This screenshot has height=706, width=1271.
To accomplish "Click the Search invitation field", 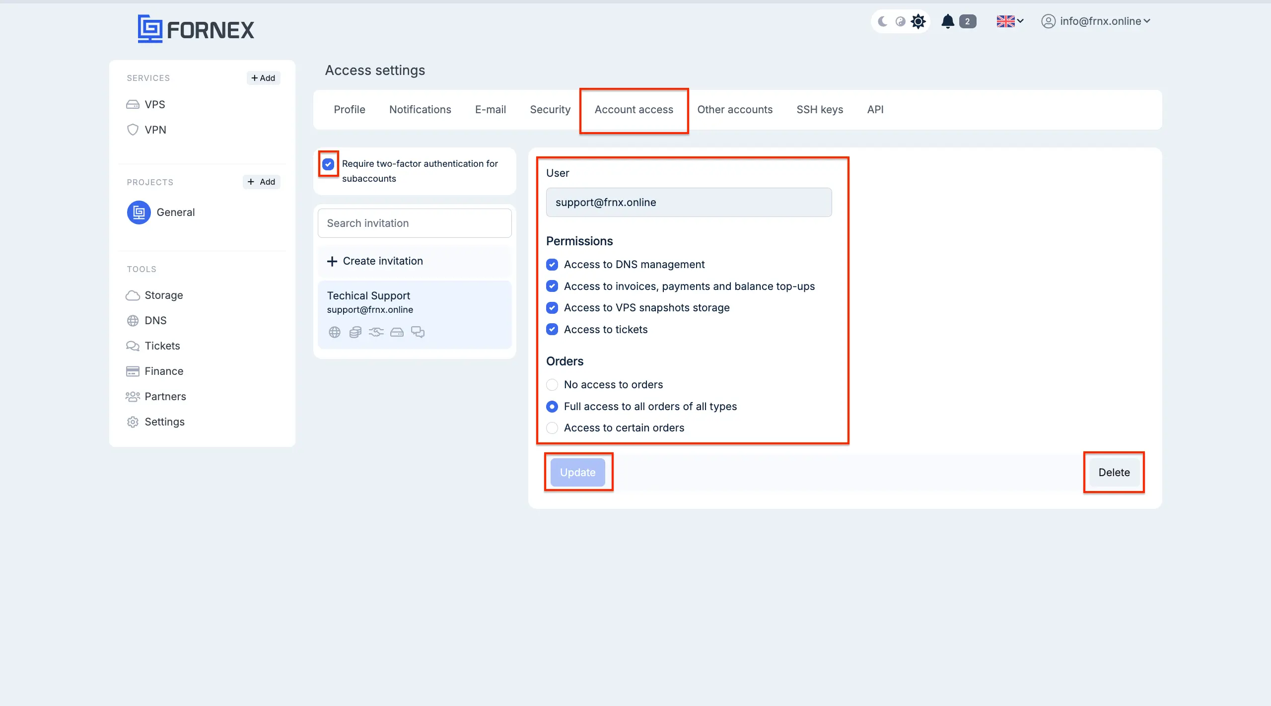I will click(415, 223).
